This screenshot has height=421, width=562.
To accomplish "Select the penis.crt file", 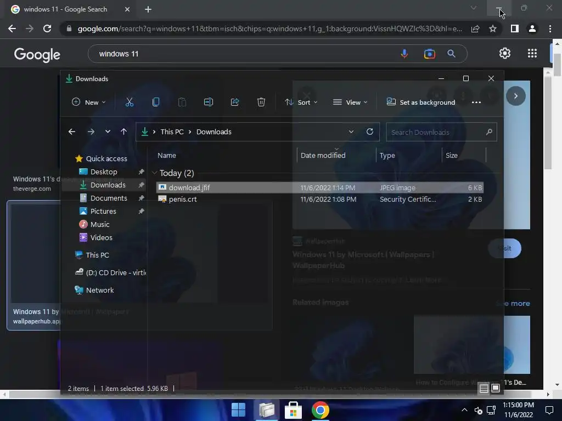I will pyautogui.click(x=320, y=200).
